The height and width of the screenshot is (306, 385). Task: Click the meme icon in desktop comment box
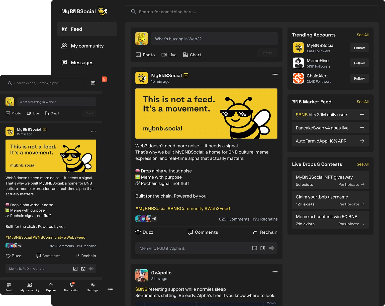point(263,248)
